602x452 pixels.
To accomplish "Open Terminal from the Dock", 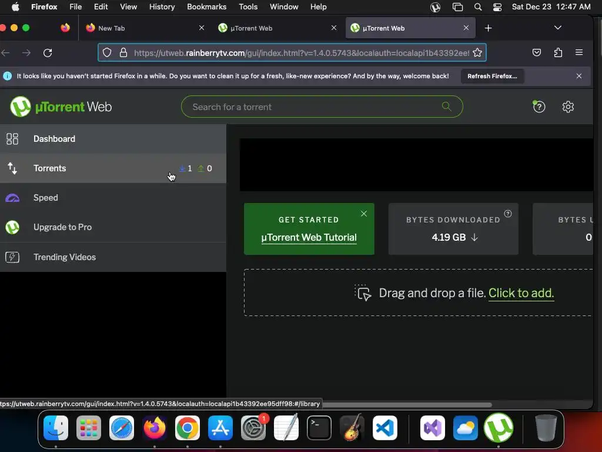I will (x=319, y=427).
